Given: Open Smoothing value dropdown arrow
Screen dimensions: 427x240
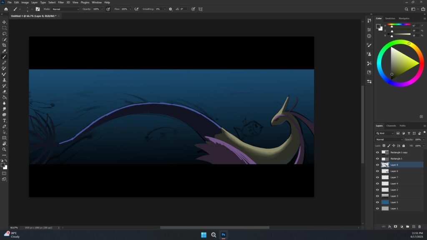Looking at the screenshot, I should coord(164,9).
